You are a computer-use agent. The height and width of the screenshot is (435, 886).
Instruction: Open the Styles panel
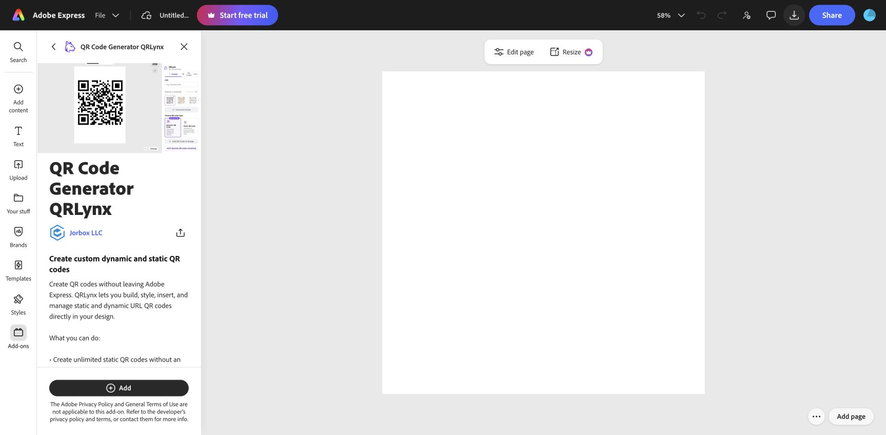click(18, 305)
